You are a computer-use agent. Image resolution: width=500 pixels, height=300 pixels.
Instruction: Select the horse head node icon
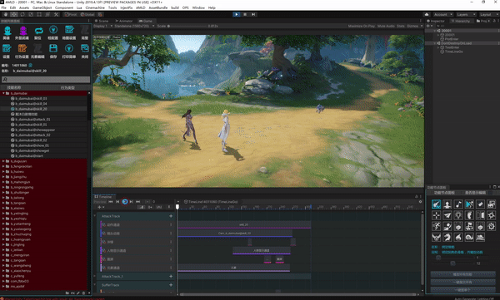[x=447, y=237]
